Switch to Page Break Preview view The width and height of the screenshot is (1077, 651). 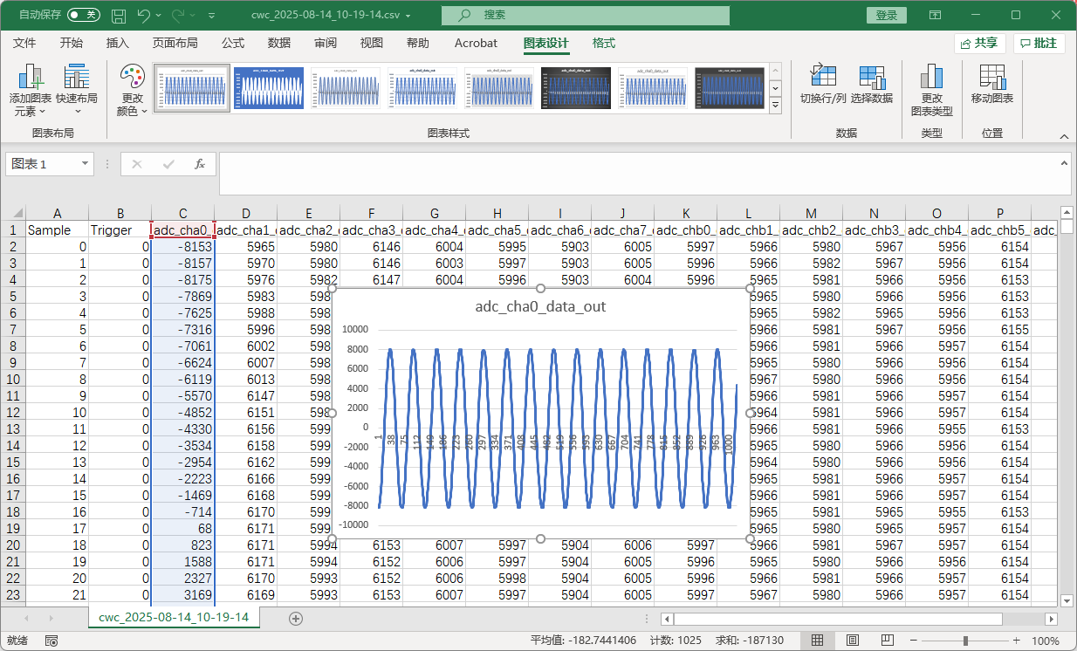coord(888,641)
